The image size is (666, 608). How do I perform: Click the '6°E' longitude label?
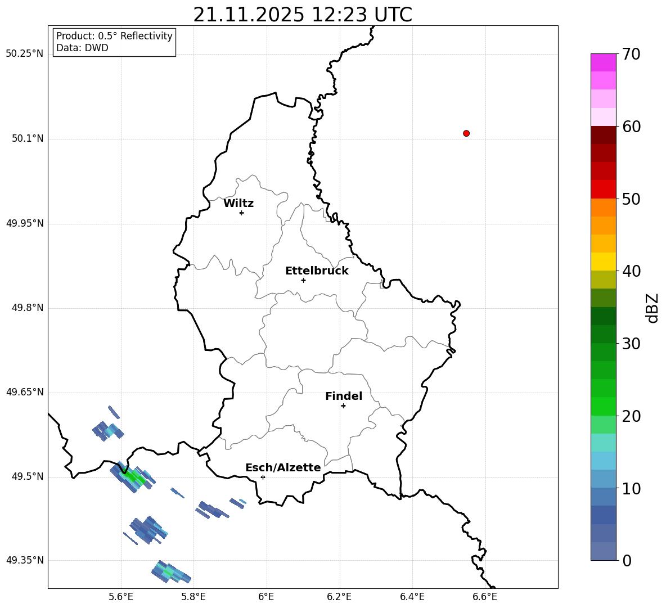pos(266,597)
